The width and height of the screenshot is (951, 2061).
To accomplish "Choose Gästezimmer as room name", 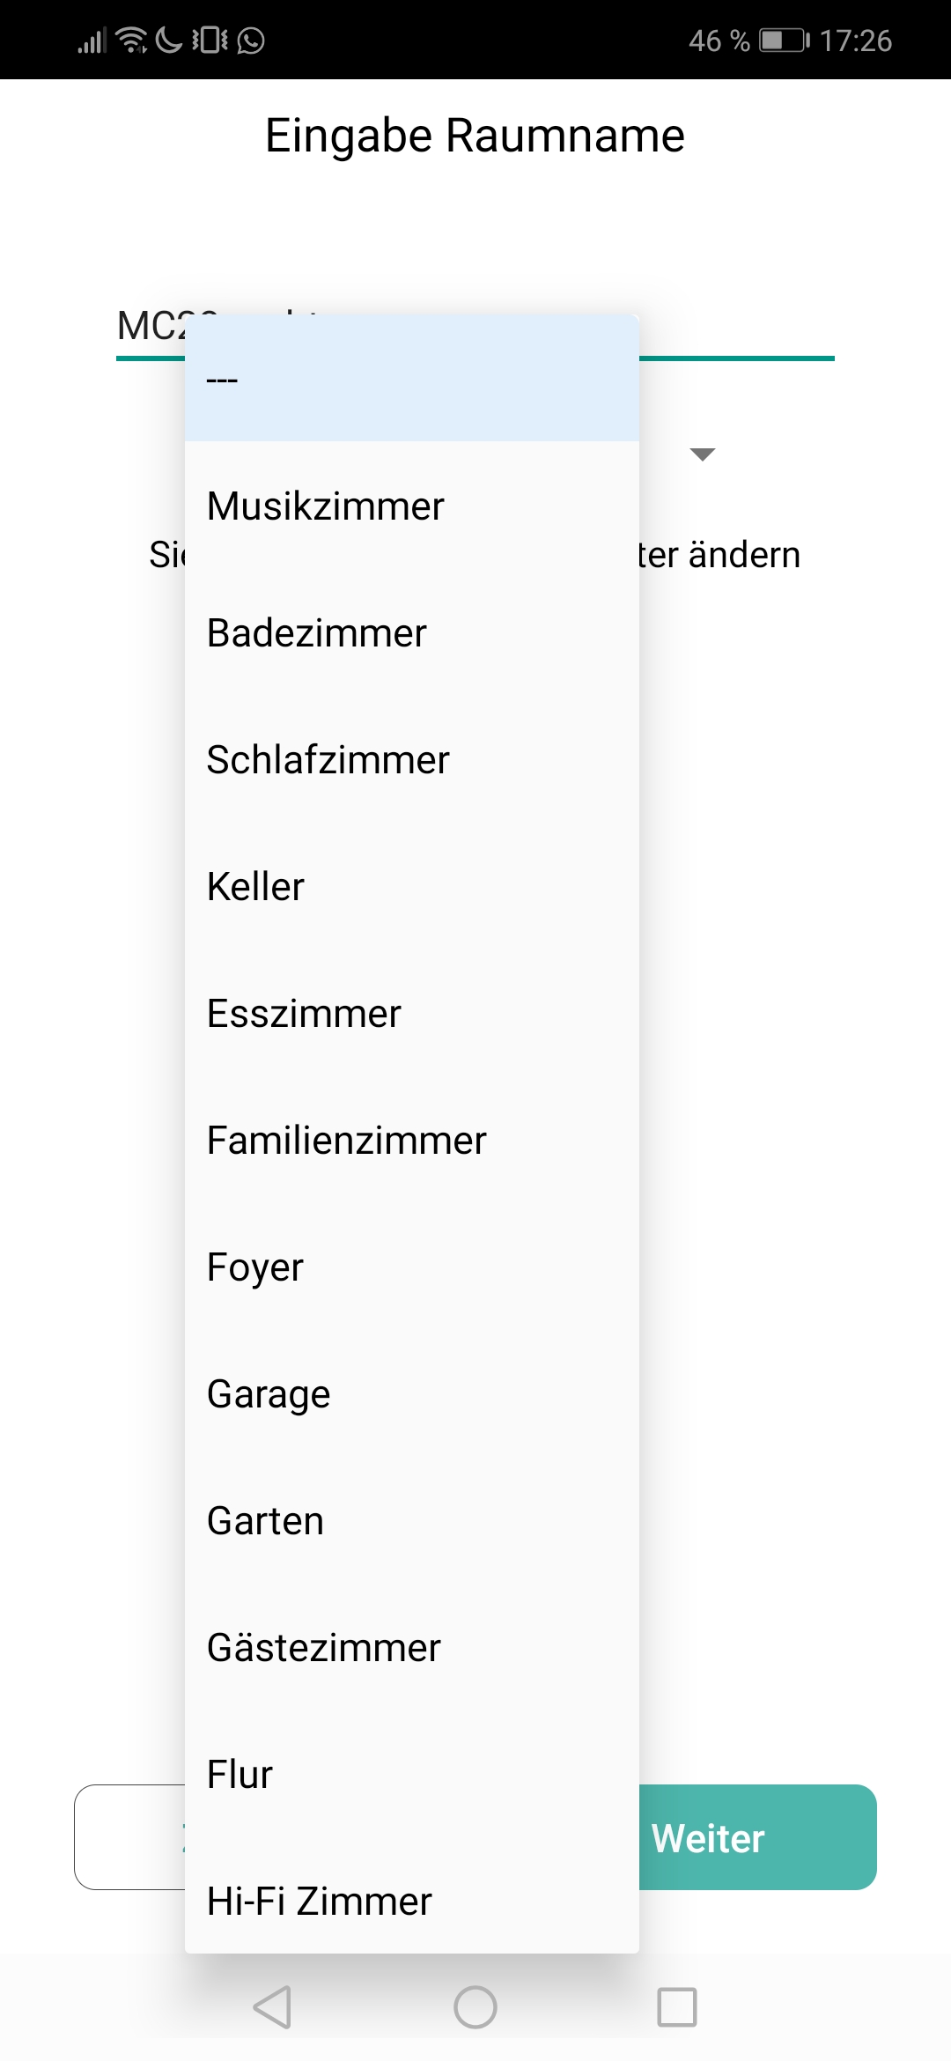I will 411,1648.
